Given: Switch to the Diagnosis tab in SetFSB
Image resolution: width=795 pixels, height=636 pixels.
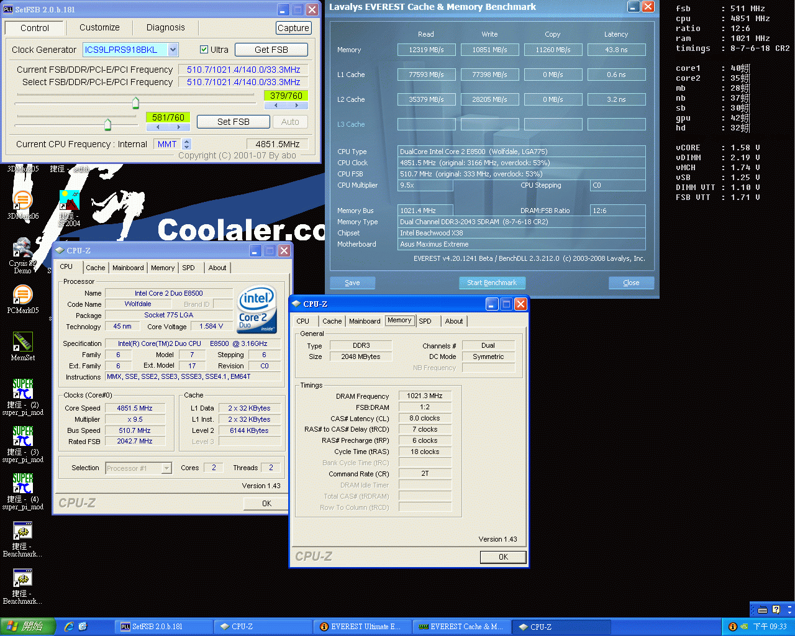Looking at the screenshot, I should tap(165, 27).
